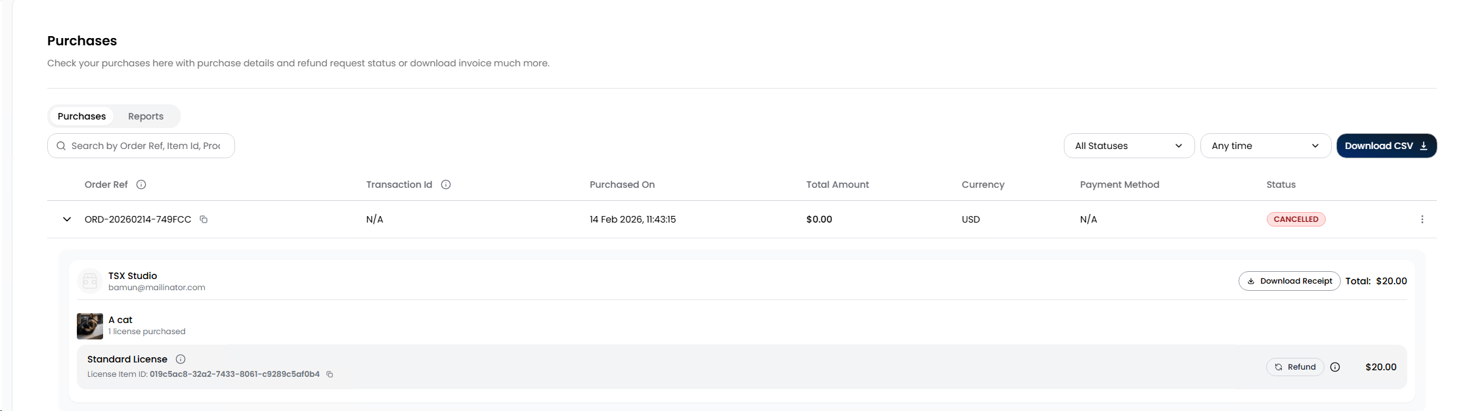Open the three-dot row actions menu

click(x=1422, y=219)
